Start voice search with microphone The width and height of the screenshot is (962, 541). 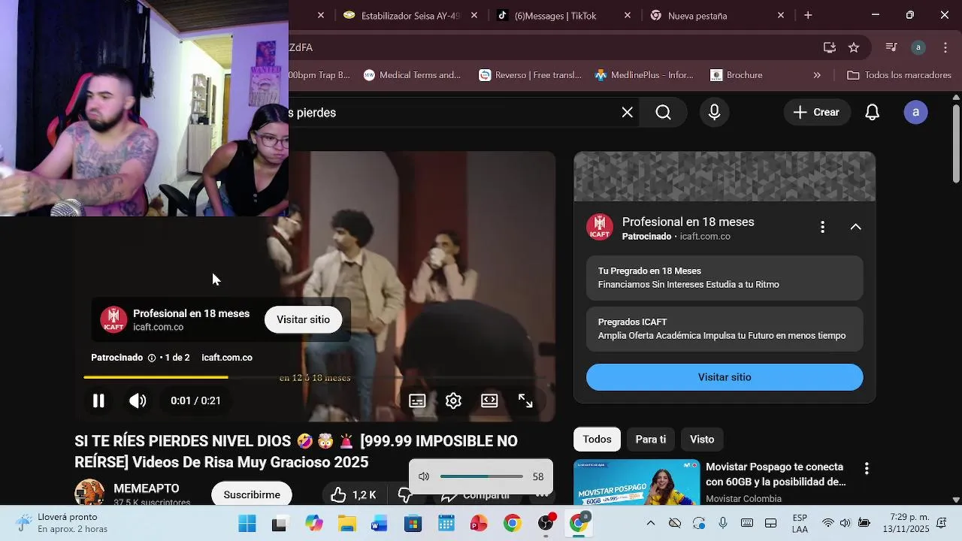point(714,113)
